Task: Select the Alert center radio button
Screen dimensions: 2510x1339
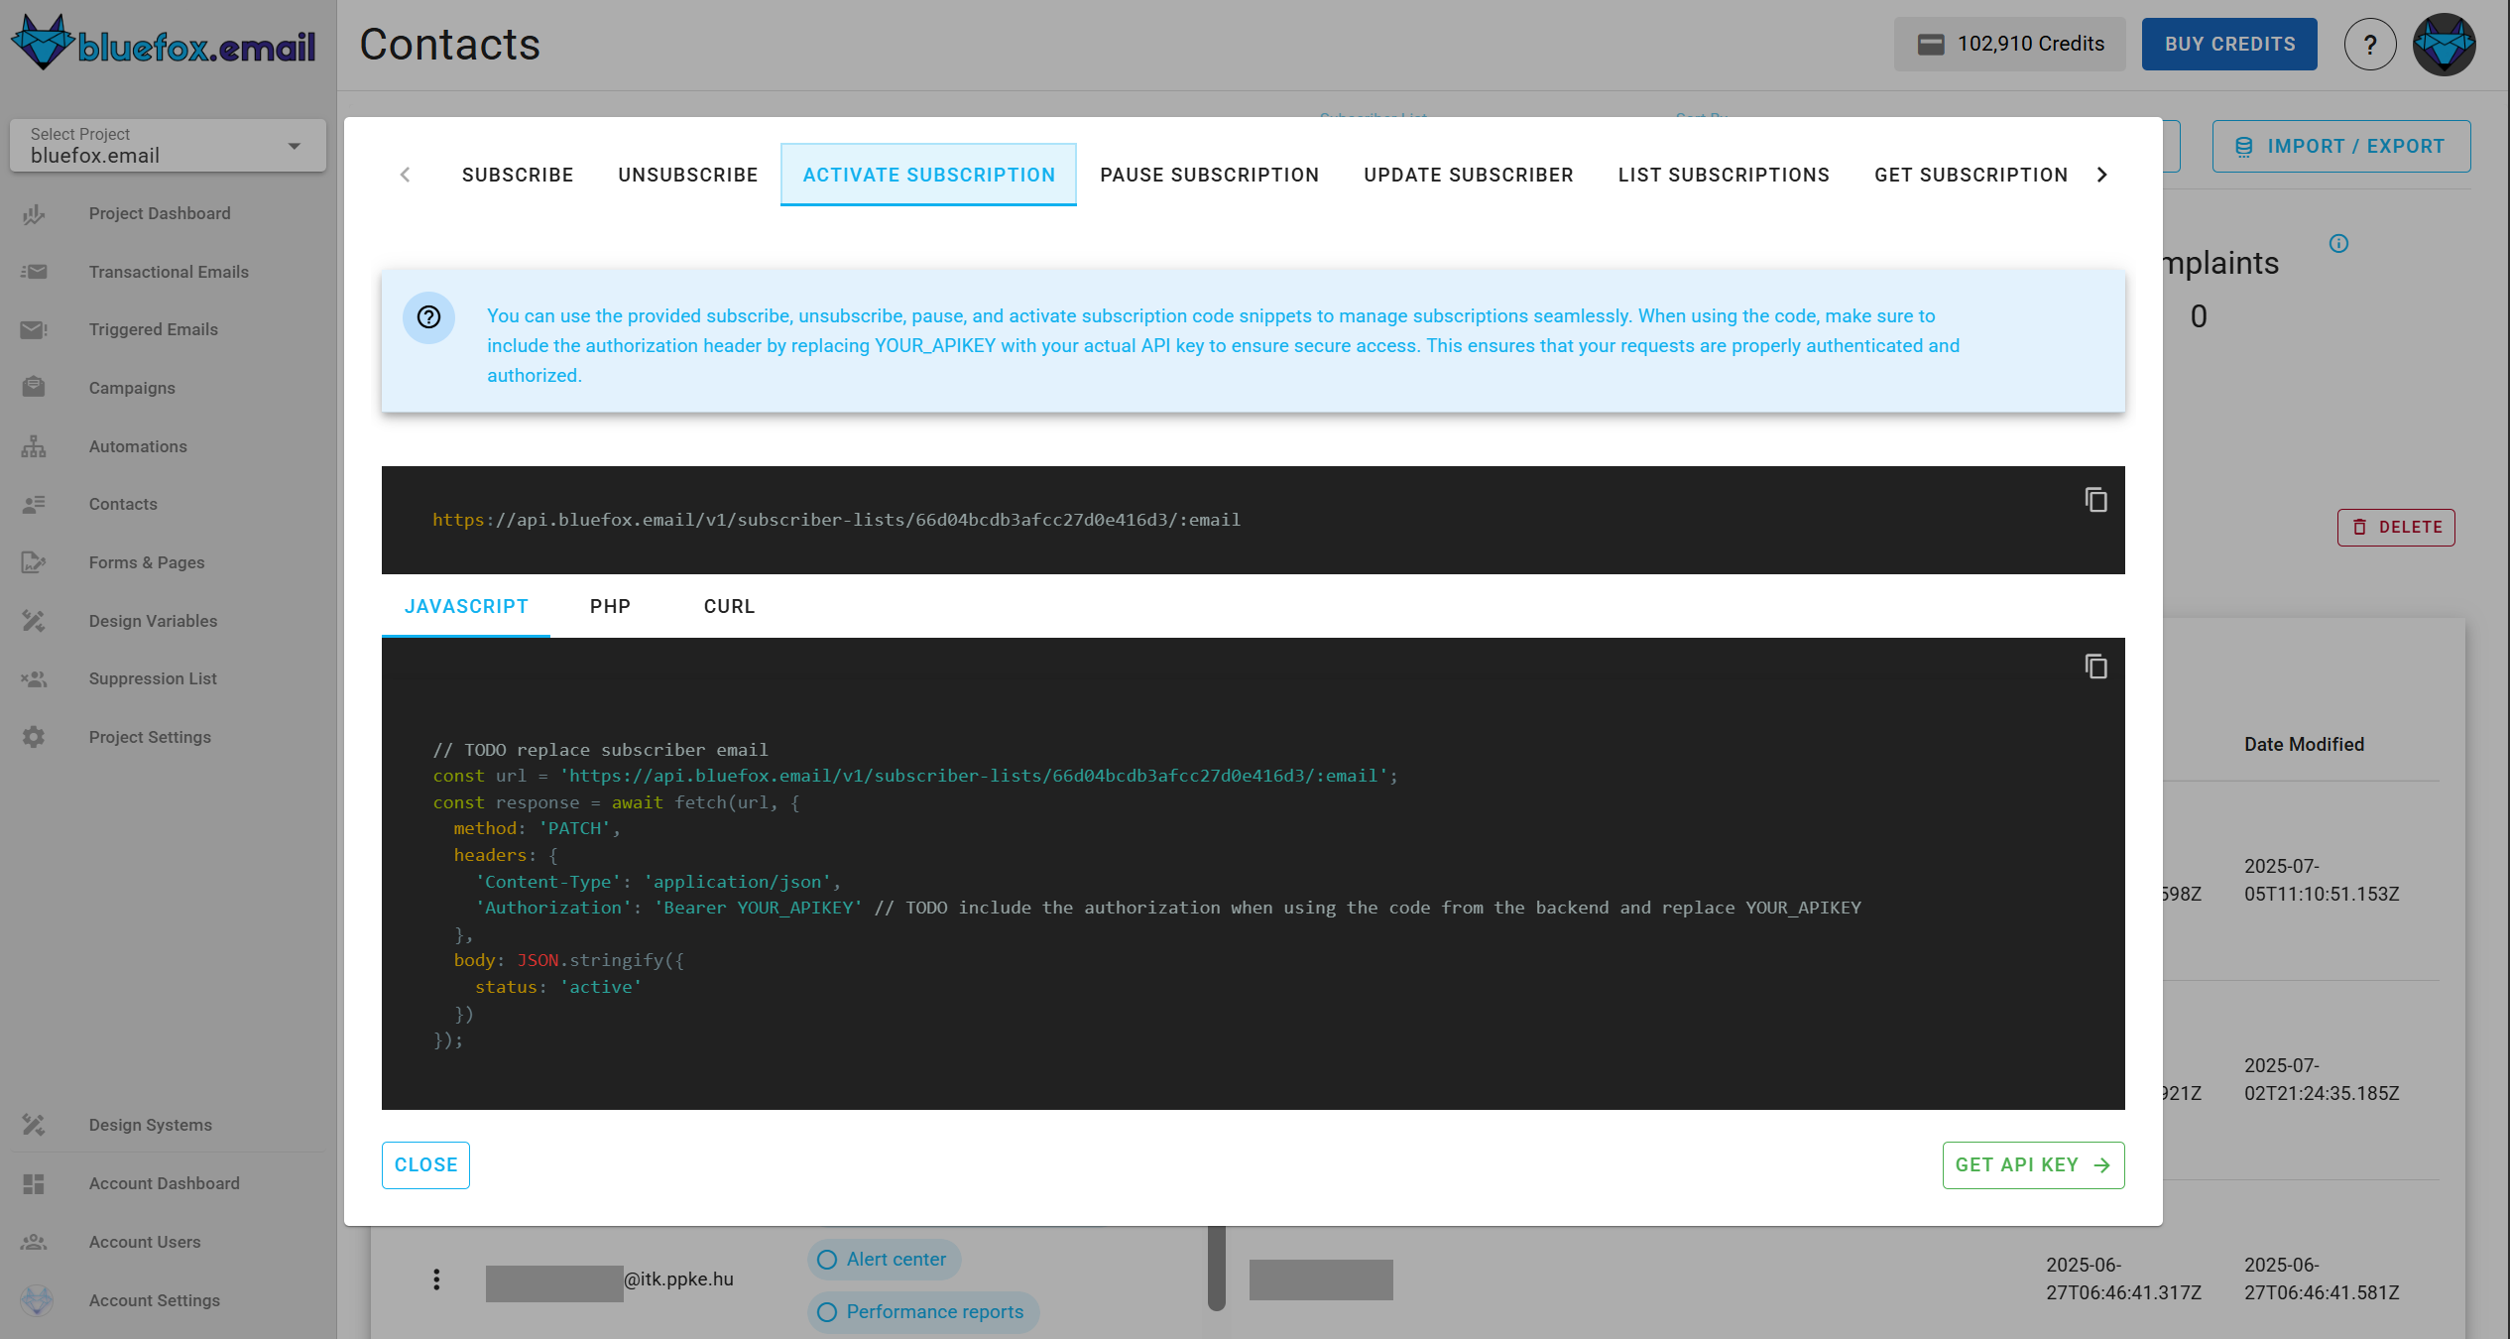Action: tap(826, 1260)
